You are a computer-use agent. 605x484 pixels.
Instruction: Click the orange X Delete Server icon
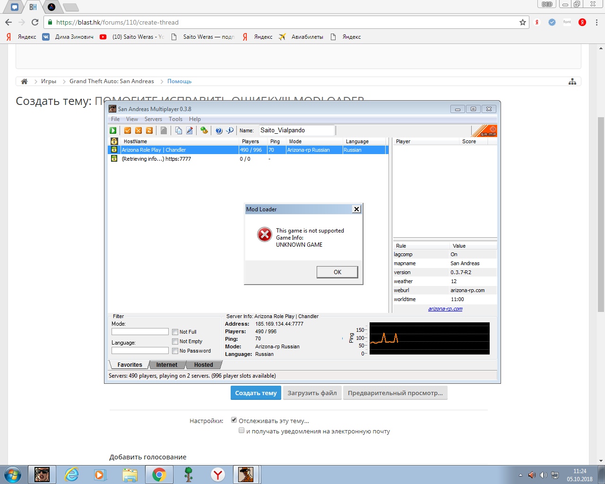138,130
